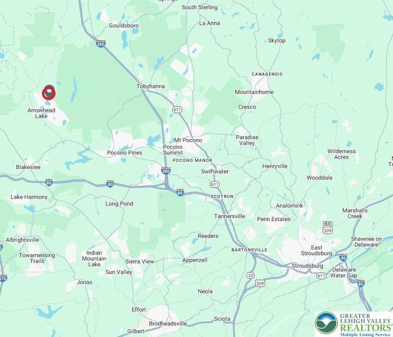Click the Greater Lehigh Valley Realtors logo
393x337 pixels.
(354, 324)
